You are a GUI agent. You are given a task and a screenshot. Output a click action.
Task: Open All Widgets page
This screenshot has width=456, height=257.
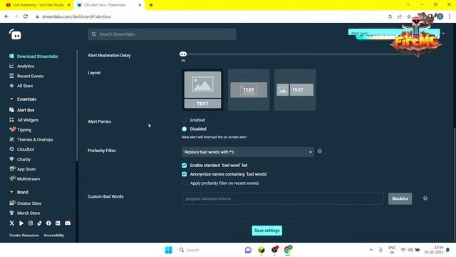point(28,120)
